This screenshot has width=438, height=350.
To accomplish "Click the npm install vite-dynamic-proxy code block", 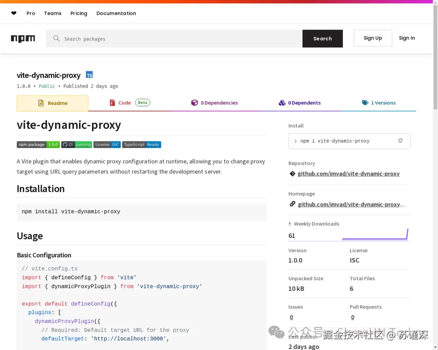I will pos(142,212).
